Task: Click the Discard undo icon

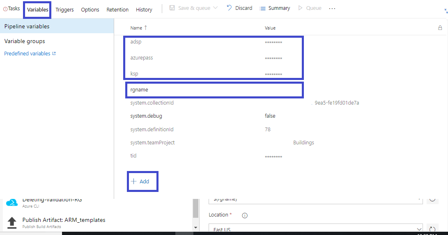Action: click(229, 8)
